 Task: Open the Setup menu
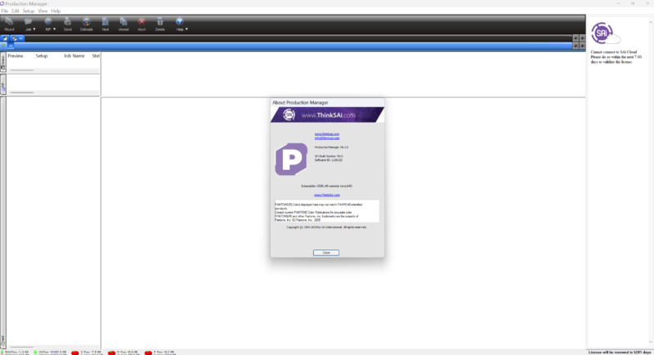coord(29,11)
